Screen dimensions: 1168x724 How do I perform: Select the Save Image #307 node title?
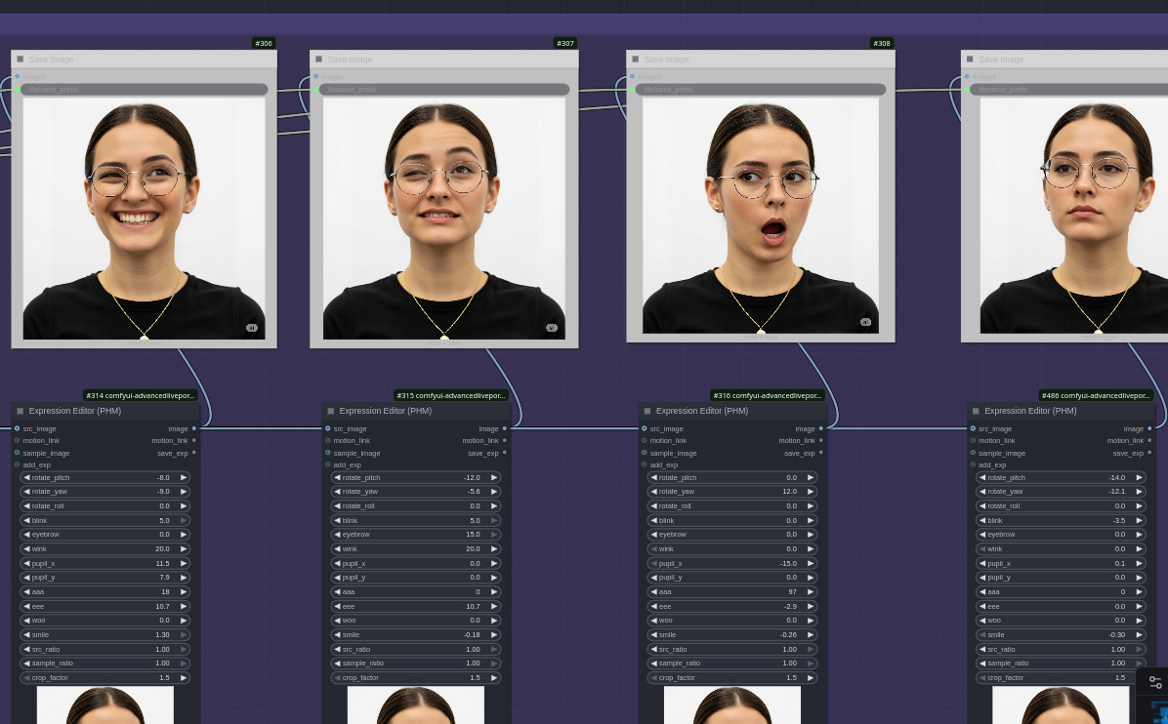(x=350, y=60)
